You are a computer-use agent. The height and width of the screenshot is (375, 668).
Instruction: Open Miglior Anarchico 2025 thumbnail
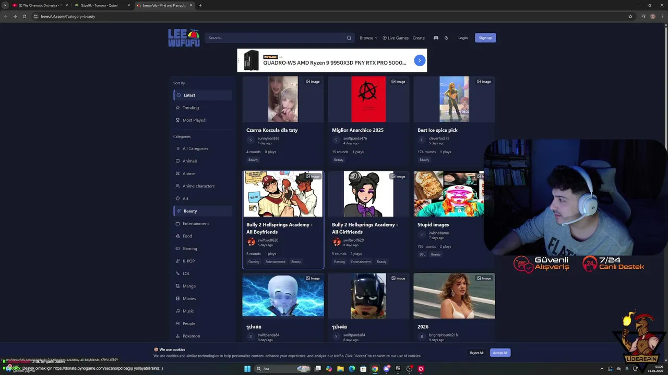tap(368, 99)
